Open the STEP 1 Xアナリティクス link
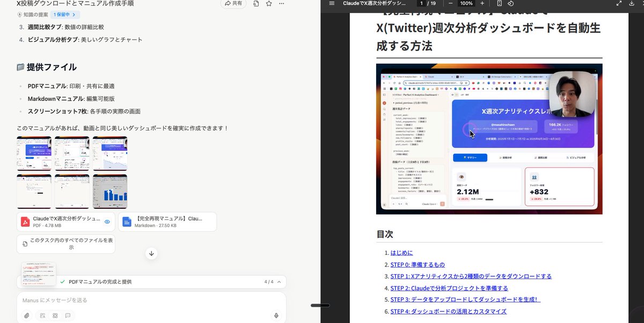 point(471,276)
